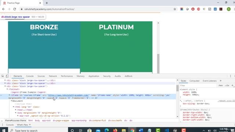Viewport: 235px width, 132px height.
Task: Click the red Opera-style extension icon
Action: point(193,9)
